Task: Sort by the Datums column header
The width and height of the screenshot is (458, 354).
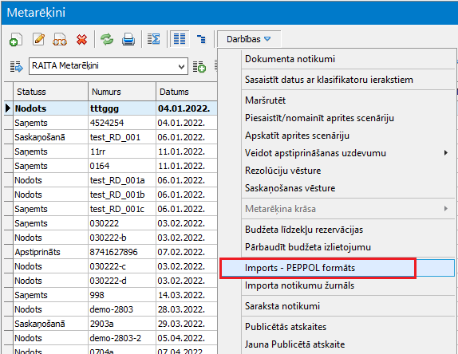Action: tap(187, 92)
